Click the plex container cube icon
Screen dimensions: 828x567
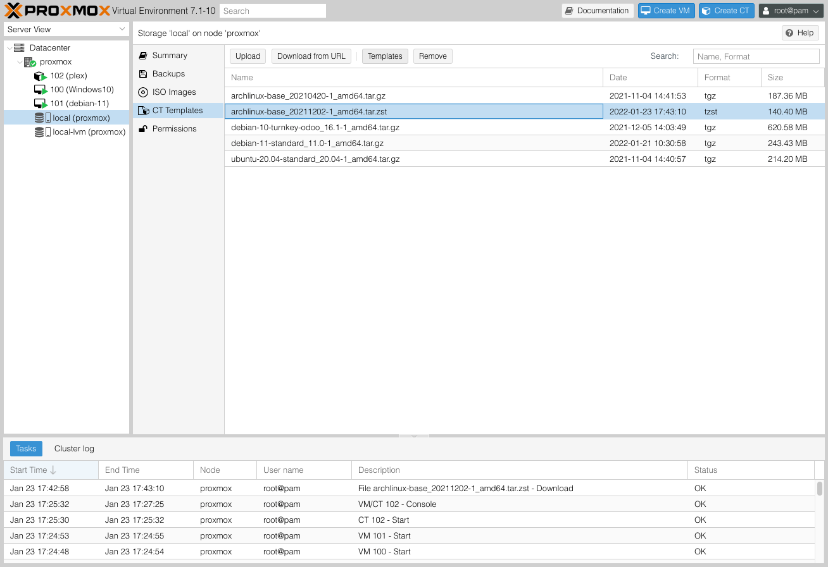point(40,76)
